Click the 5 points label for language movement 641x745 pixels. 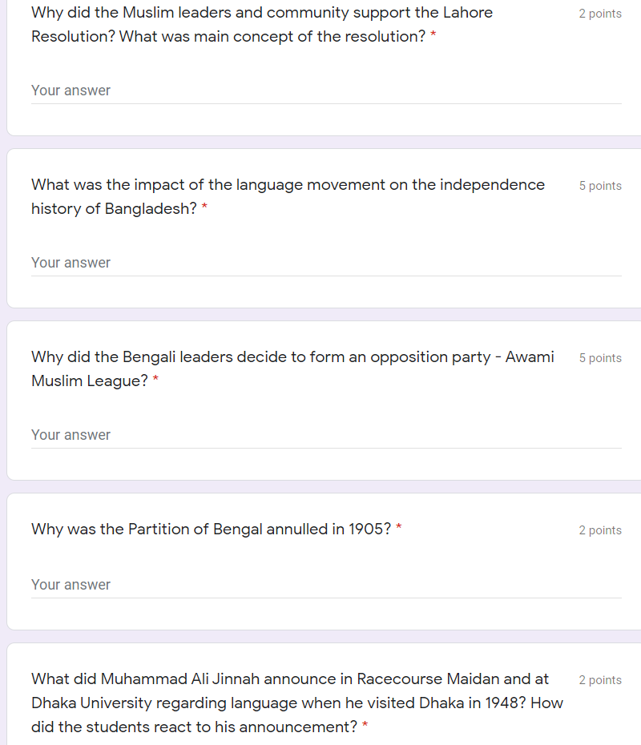[600, 186]
